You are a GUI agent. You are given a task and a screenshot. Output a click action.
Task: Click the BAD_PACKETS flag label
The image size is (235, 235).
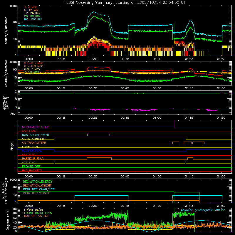[32, 170]
